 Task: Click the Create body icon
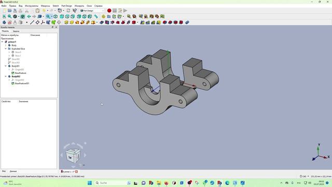[x=4, y=22]
